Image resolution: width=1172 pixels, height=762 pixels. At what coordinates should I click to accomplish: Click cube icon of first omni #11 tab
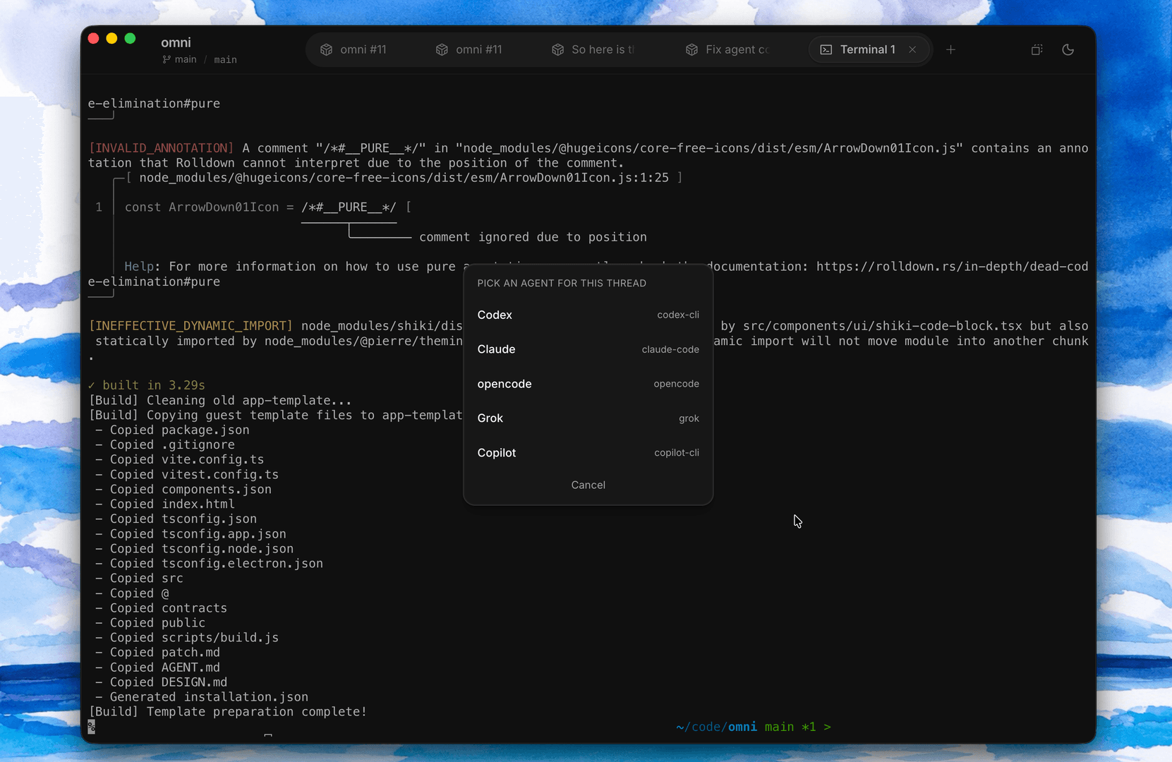click(326, 49)
